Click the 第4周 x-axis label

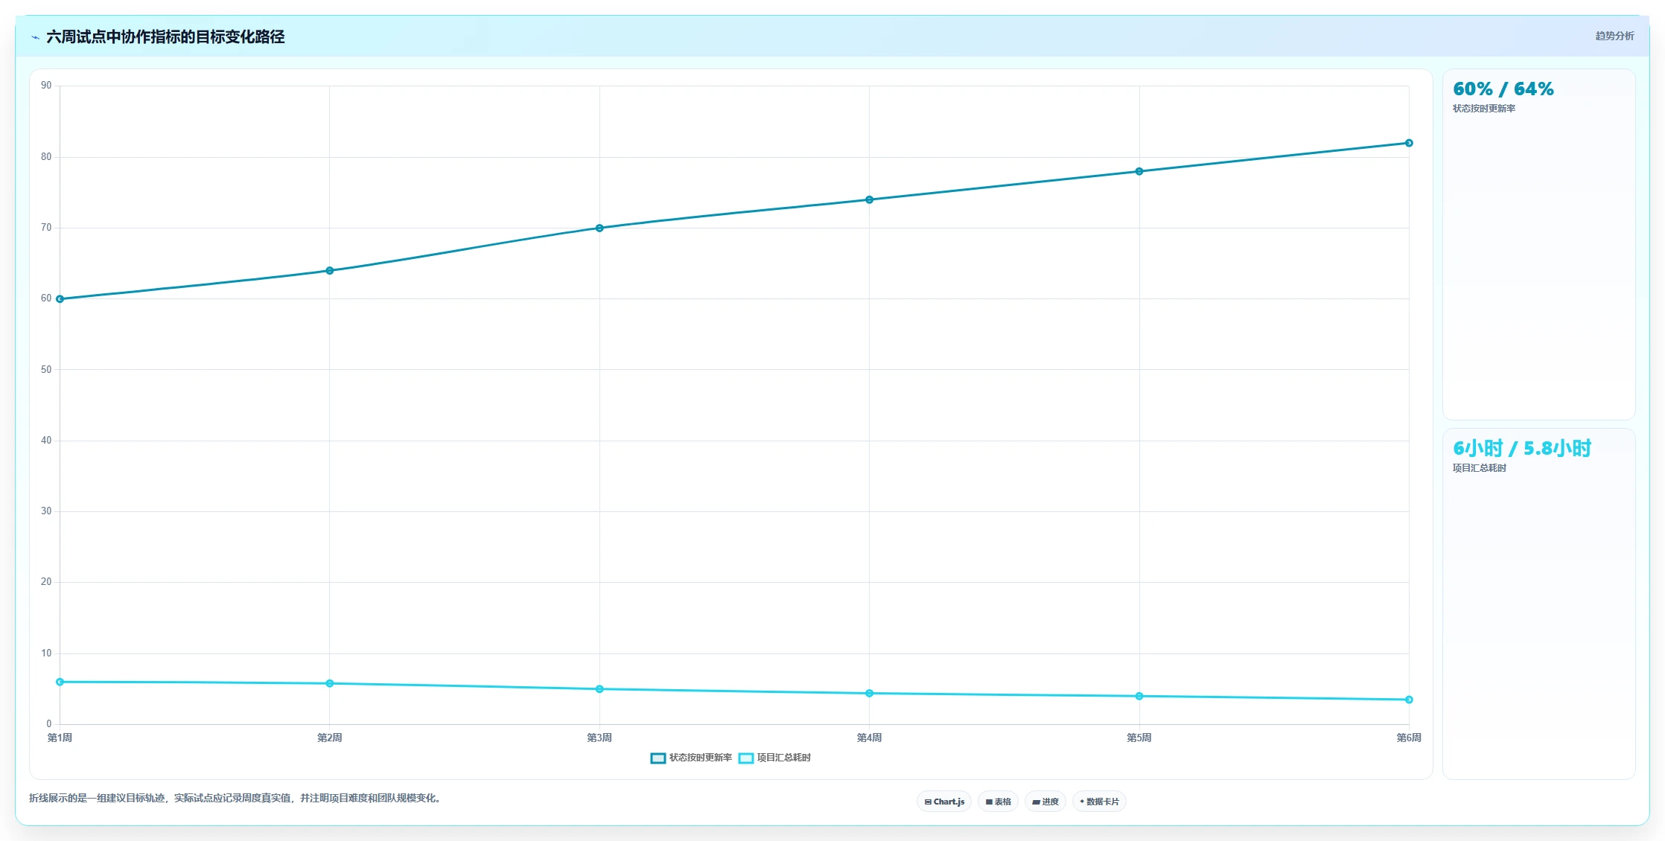point(869,738)
